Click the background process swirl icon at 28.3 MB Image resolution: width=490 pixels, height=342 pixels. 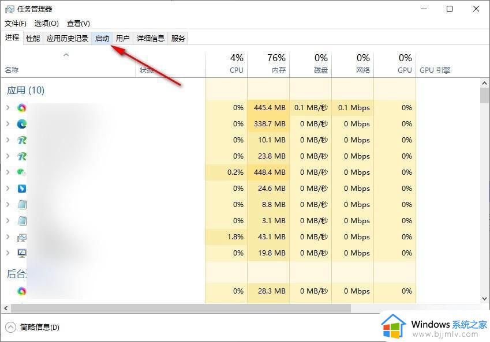point(21,291)
